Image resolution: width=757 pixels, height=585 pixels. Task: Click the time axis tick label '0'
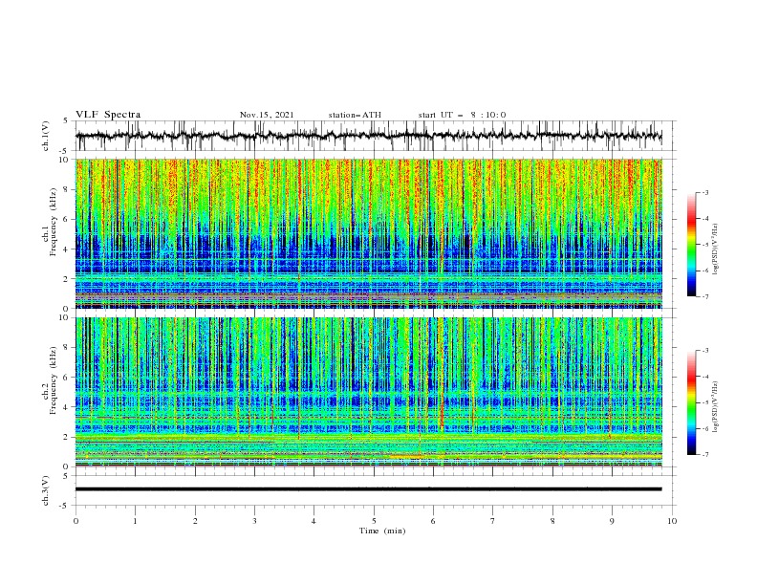click(76, 521)
